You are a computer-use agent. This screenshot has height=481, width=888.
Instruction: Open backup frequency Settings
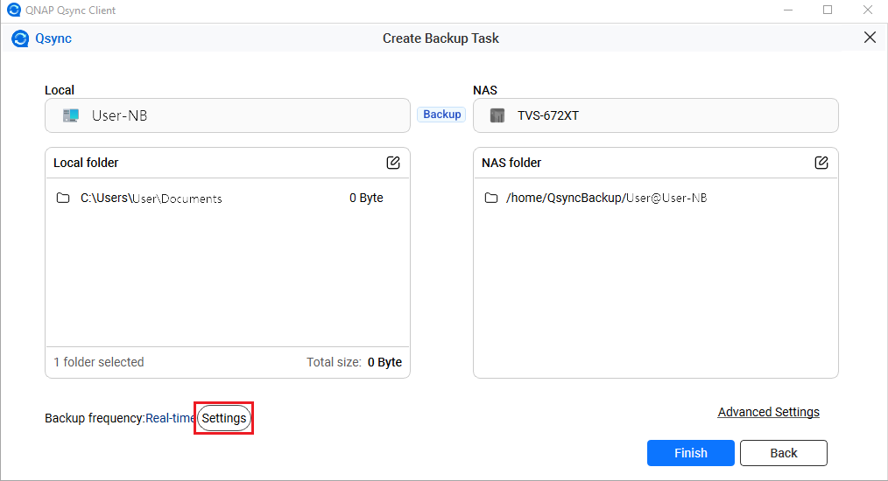[x=224, y=419]
